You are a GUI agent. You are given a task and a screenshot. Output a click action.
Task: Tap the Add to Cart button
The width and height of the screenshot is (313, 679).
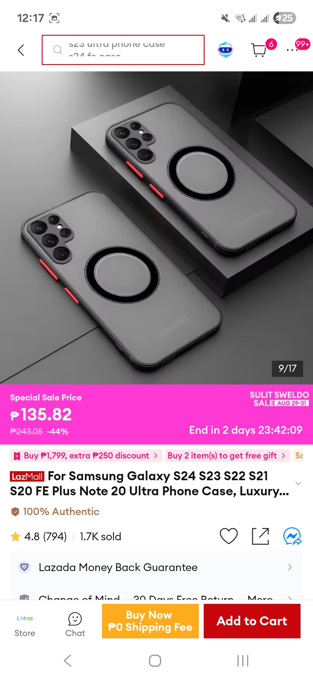(x=252, y=621)
